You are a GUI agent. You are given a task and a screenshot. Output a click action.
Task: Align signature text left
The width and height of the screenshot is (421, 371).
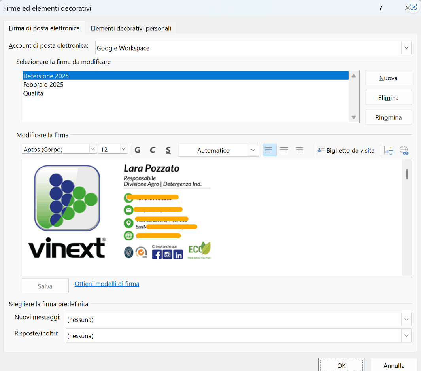pyautogui.click(x=270, y=150)
